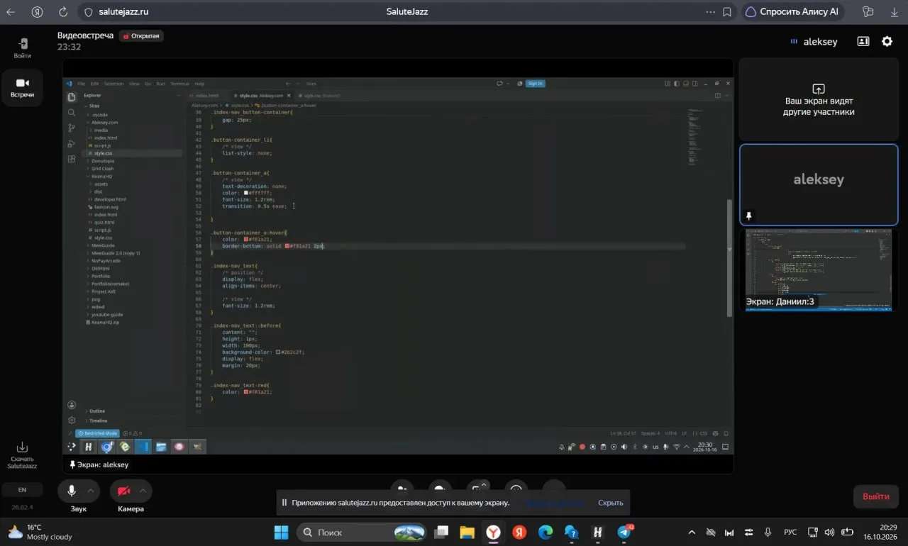
Task: Expand camera options chevron next to Камера
Action: click(x=143, y=491)
